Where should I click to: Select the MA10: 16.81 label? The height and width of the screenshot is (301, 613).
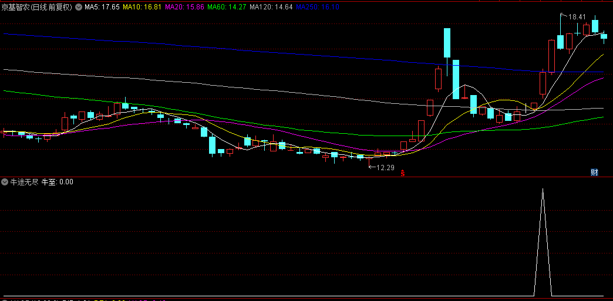[x=142, y=6]
